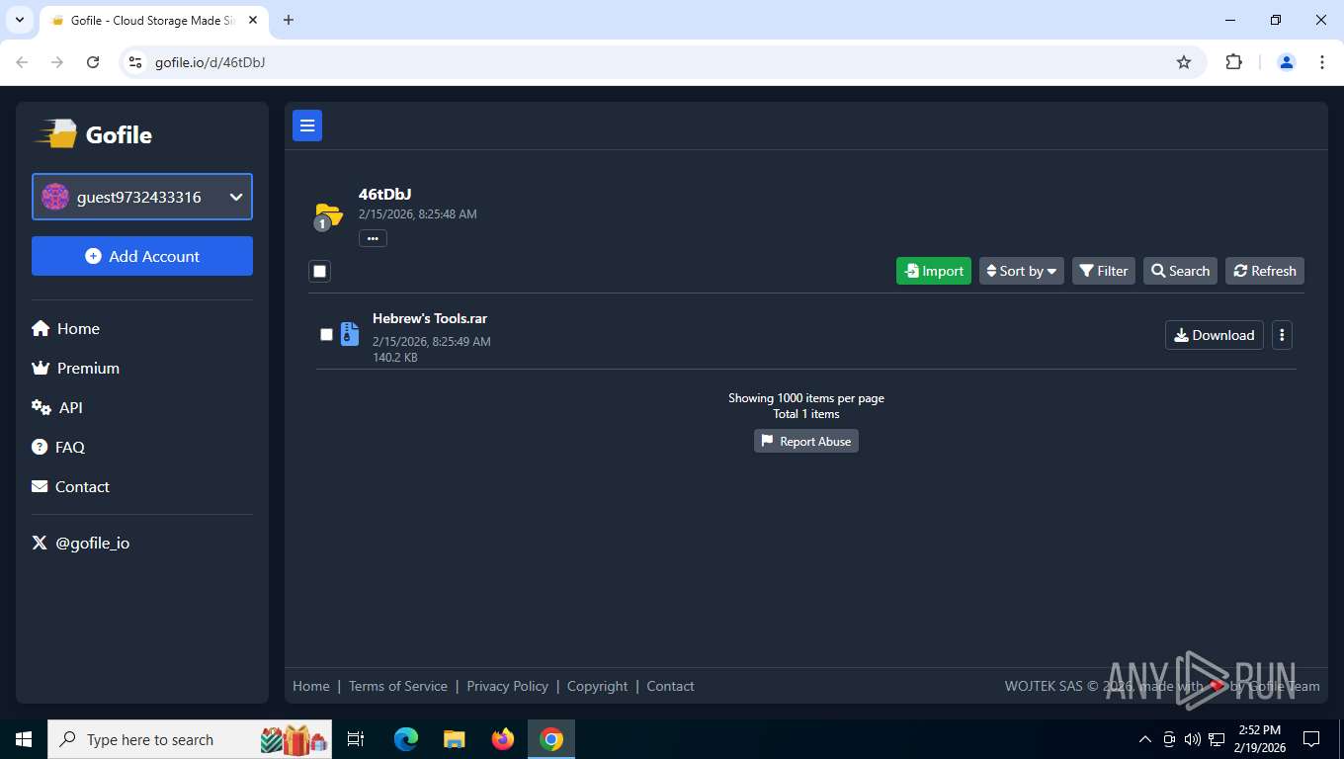The width and height of the screenshot is (1344, 759).
Task: Click the address bar URL gofile.io/d/46tDbJ
Action: tap(210, 62)
